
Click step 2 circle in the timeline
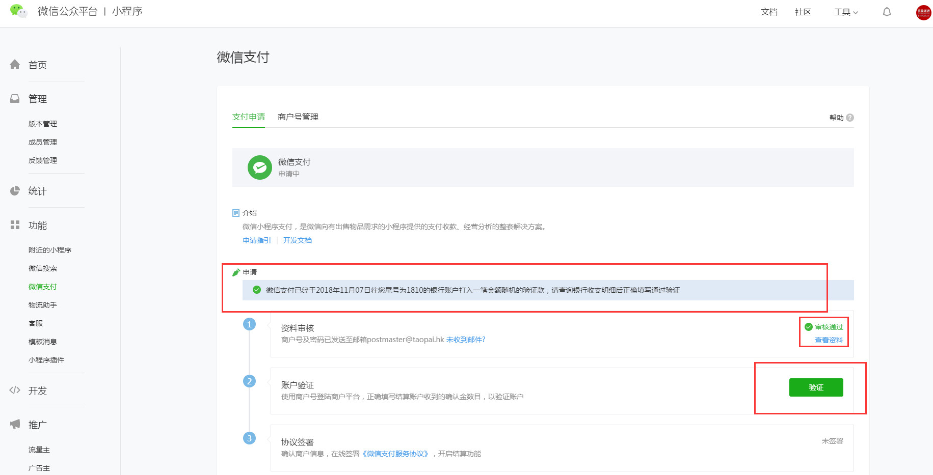249,381
